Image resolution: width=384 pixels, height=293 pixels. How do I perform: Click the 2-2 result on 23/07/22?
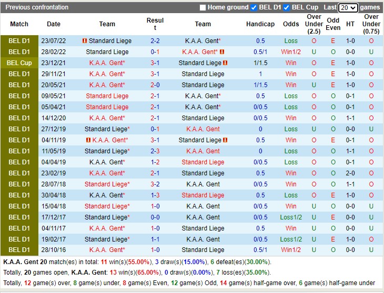tap(155, 41)
